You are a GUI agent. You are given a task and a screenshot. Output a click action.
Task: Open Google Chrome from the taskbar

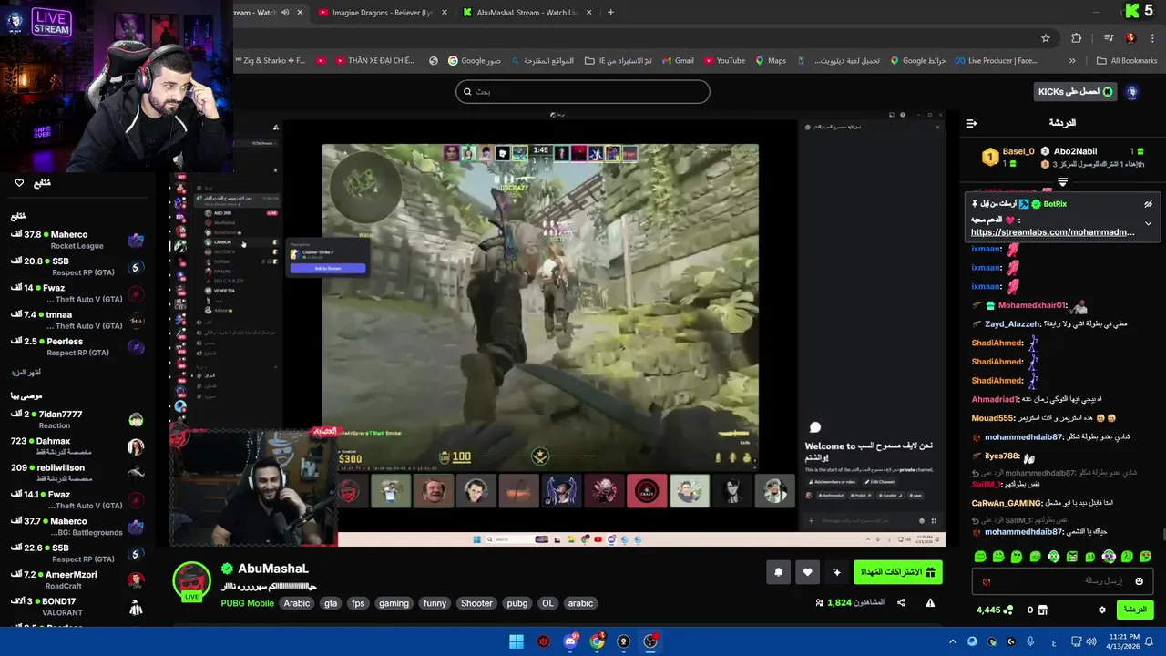click(597, 641)
